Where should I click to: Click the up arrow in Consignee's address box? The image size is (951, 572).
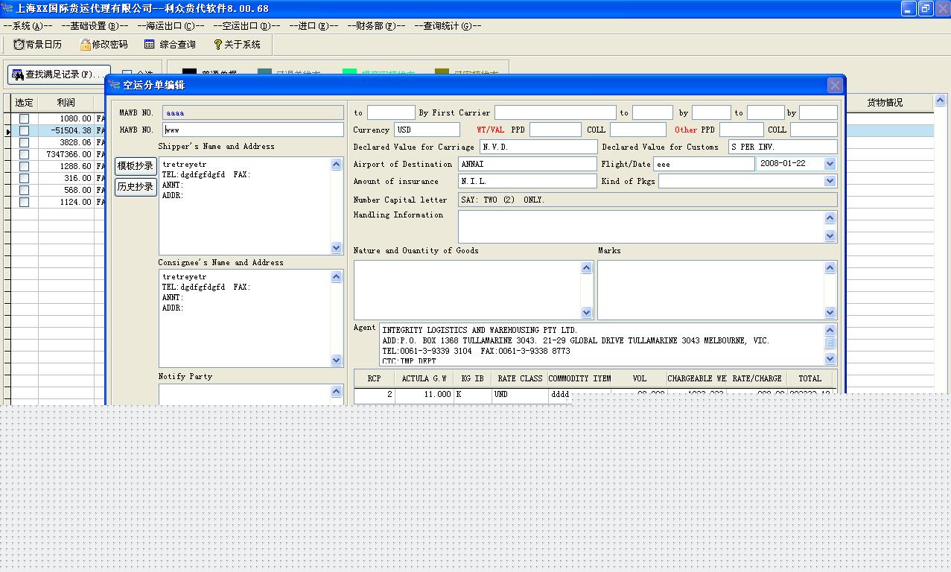point(337,276)
